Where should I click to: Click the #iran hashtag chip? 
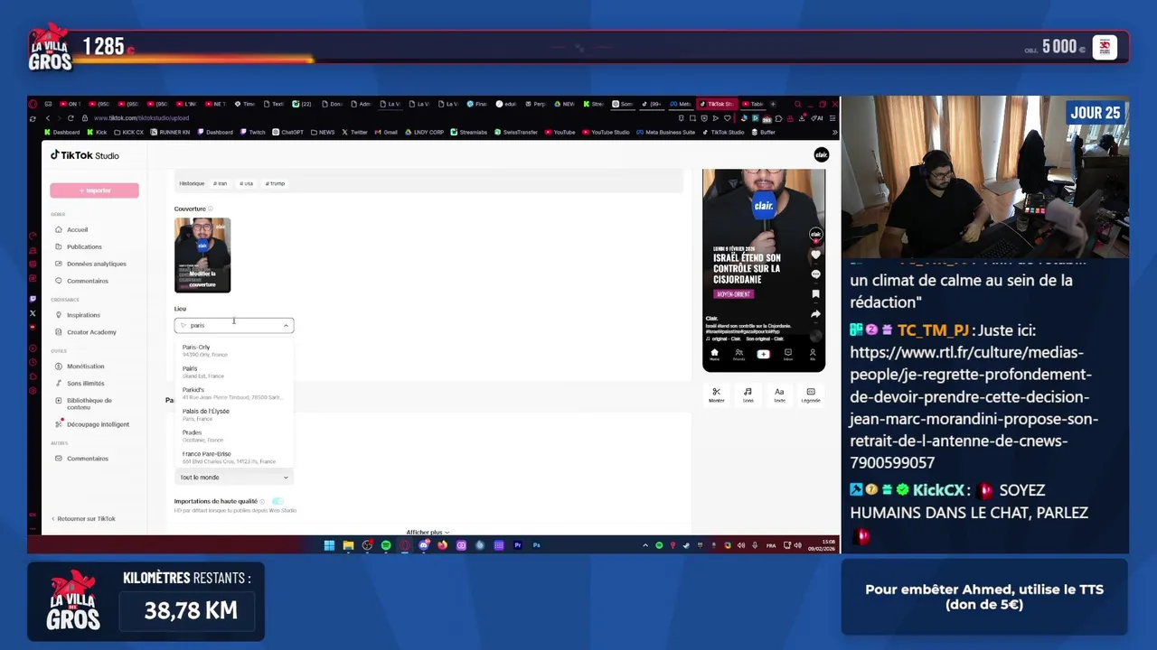[220, 183]
